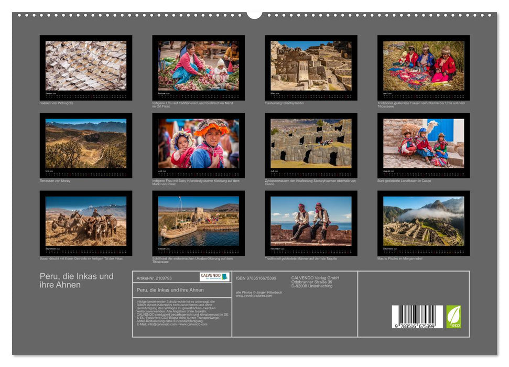
Task: Select the woman with baby photo
Action: tap(198, 144)
